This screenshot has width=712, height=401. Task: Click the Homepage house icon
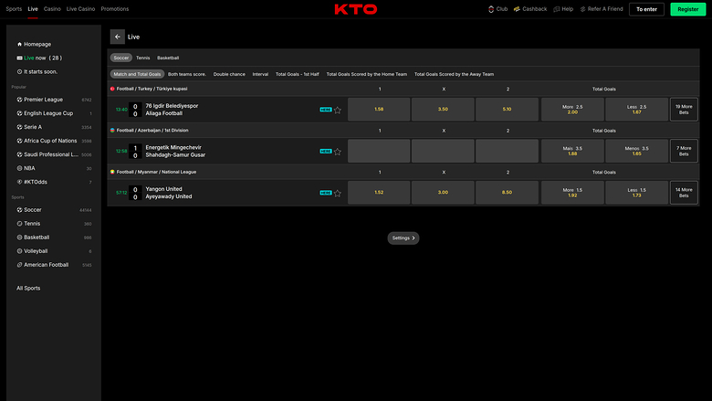coord(19,44)
